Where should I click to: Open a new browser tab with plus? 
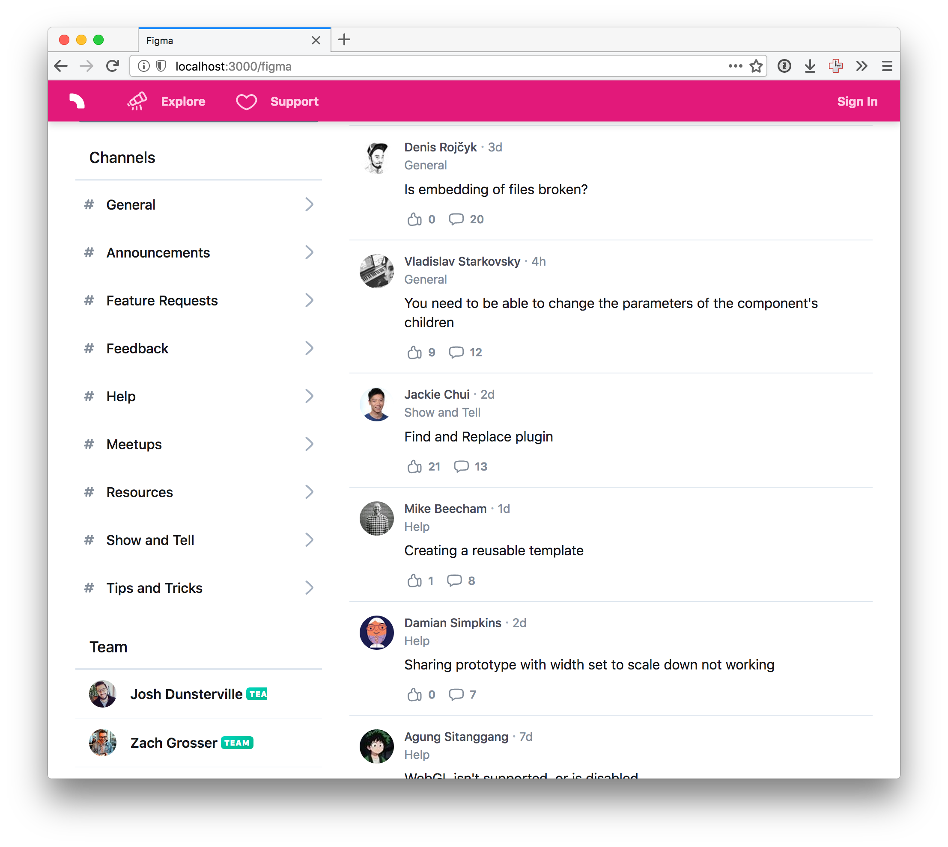point(344,39)
